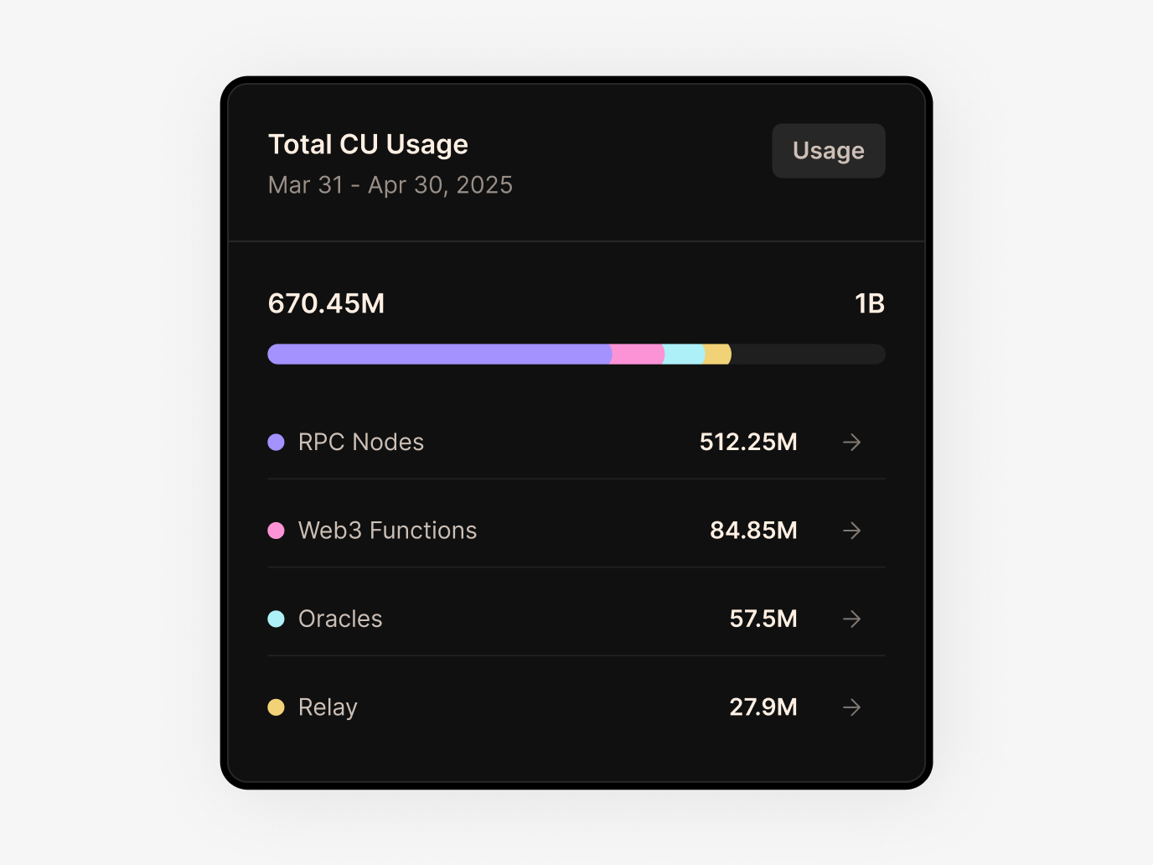Select the yellow Relay legend dot

pos(277,707)
